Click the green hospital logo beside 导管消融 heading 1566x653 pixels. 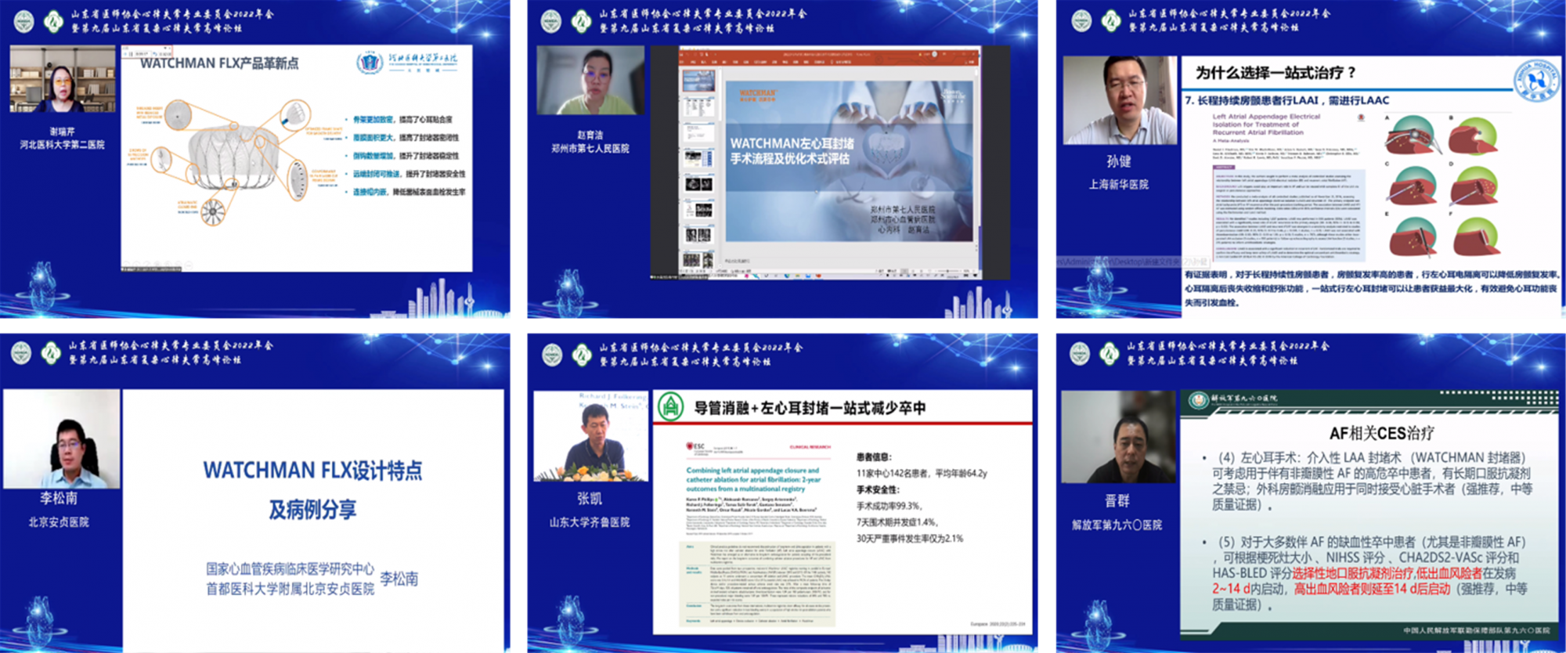pos(670,407)
